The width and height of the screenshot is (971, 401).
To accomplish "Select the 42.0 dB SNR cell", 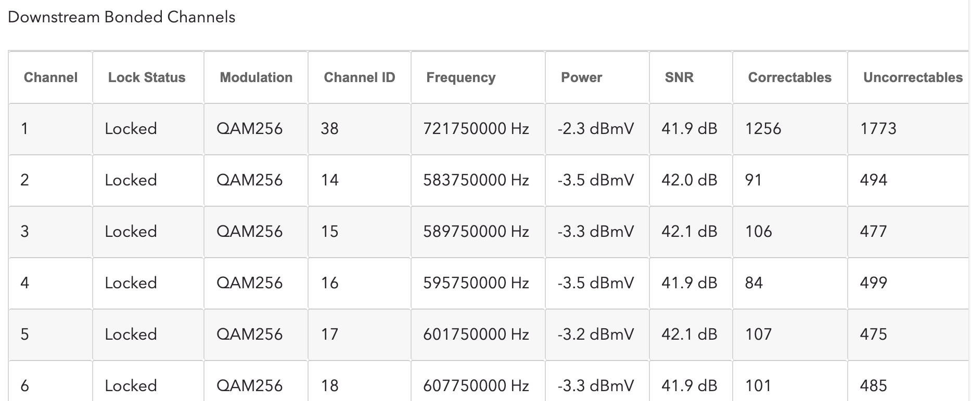I will click(689, 180).
